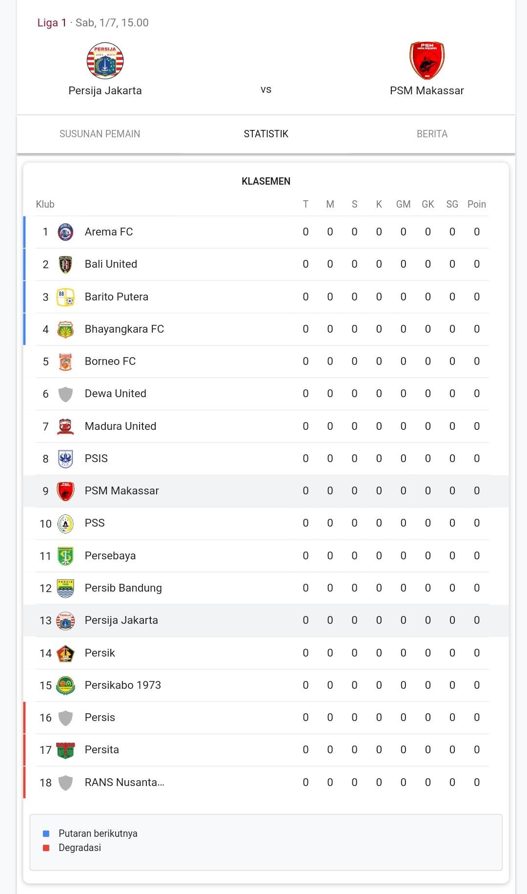Image resolution: width=527 pixels, height=894 pixels.
Task: Click the Barito Putera club logo
Action: point(65,297)
